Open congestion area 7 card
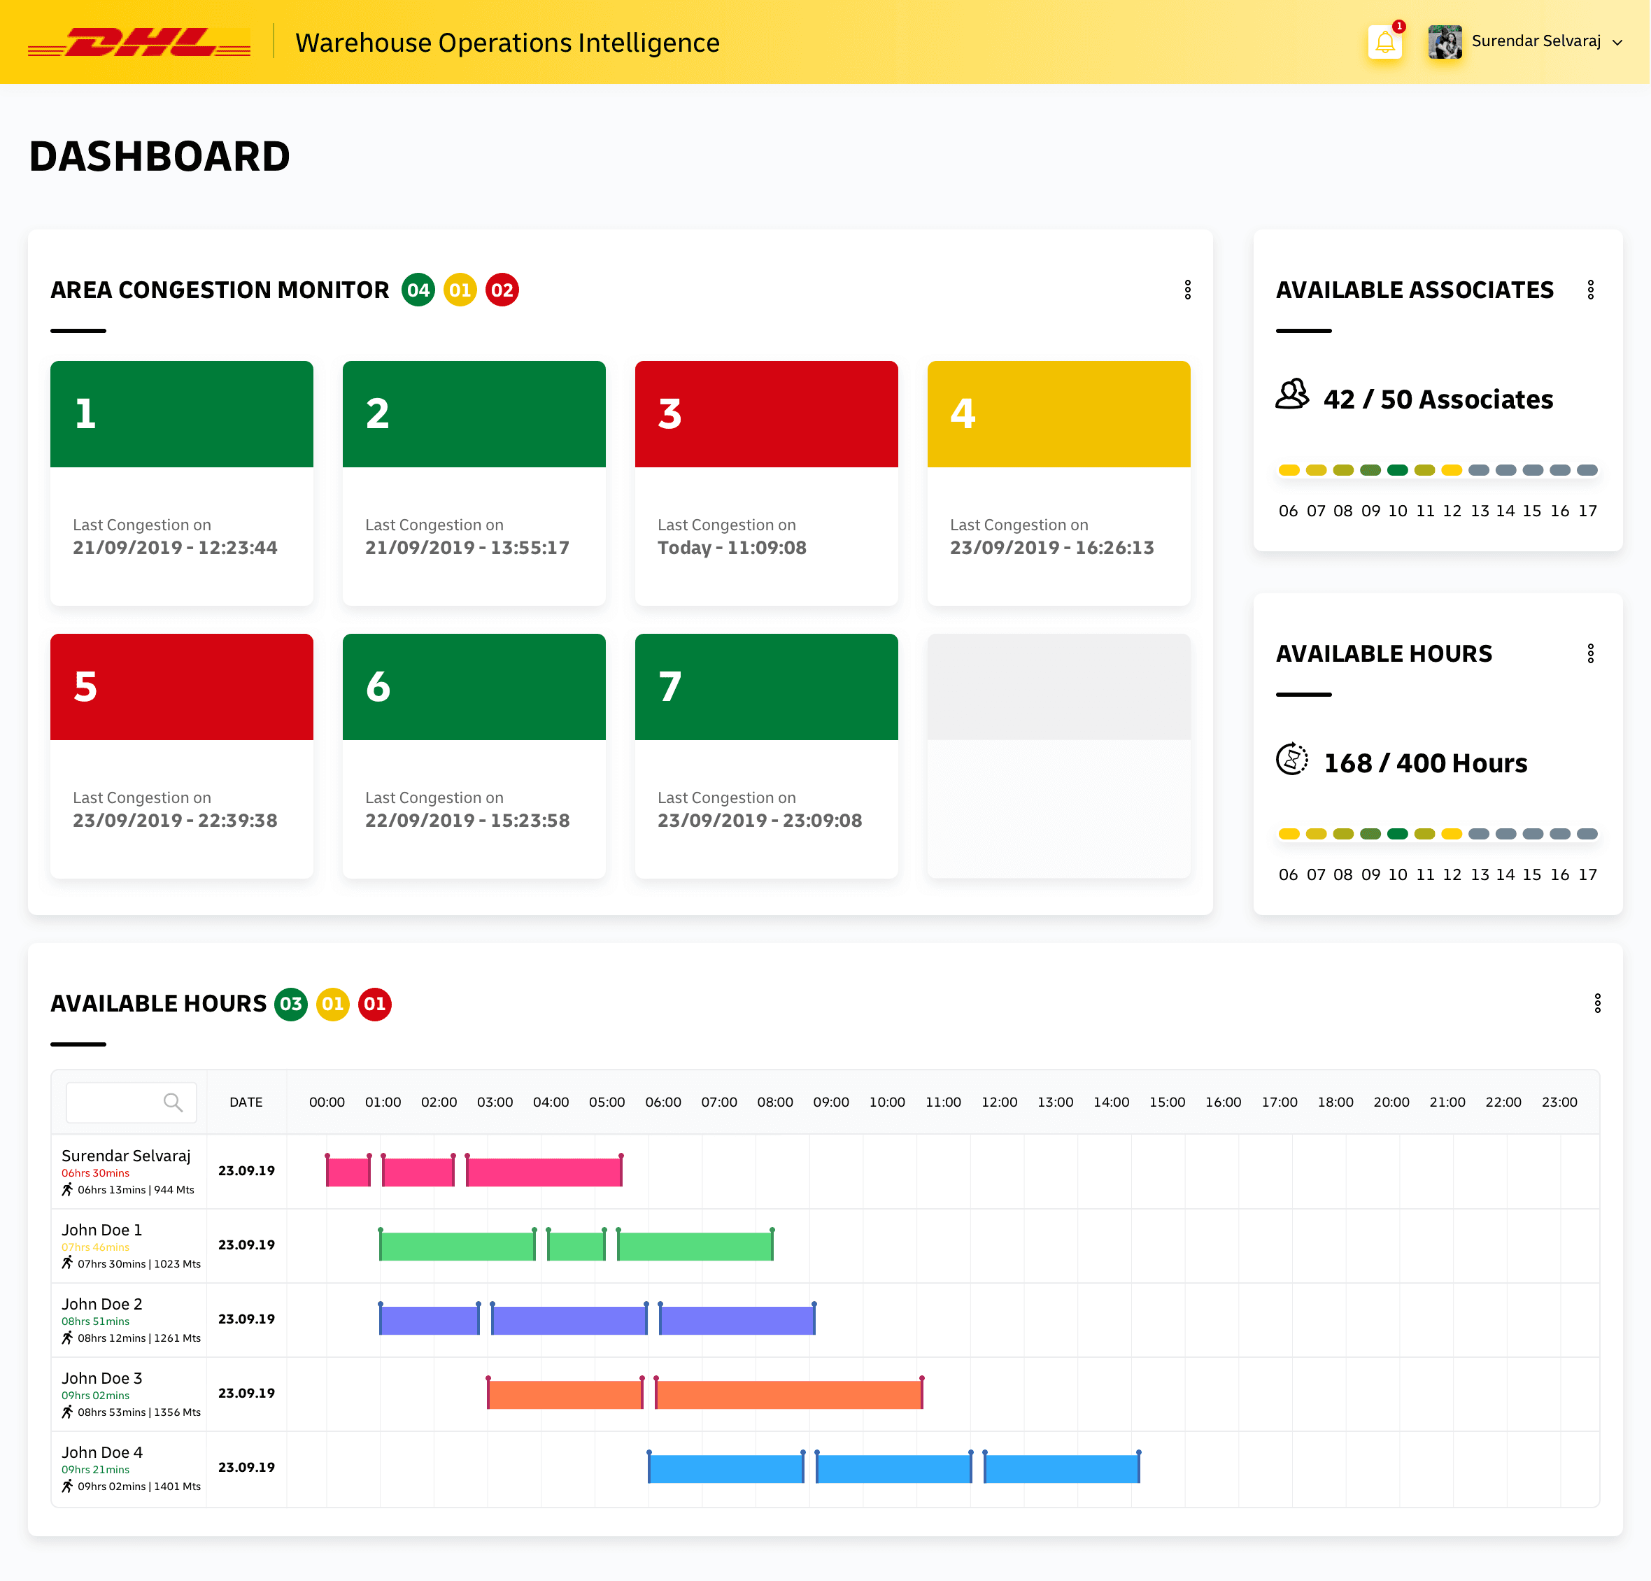1651x1581 pixels. tap(767, 756)
